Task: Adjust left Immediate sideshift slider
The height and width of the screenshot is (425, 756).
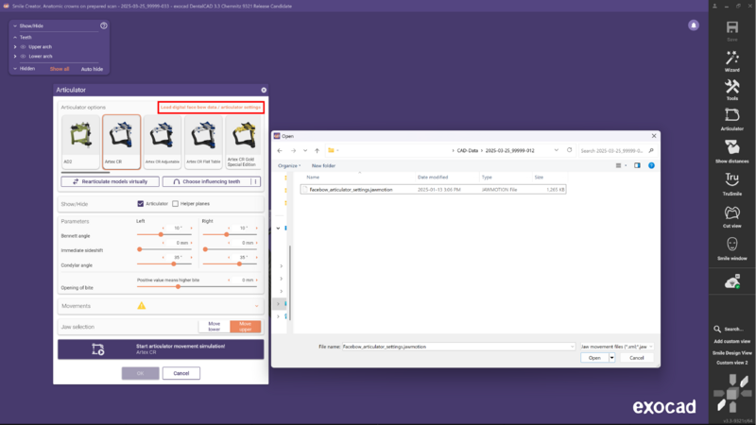Action: point(140,249)
